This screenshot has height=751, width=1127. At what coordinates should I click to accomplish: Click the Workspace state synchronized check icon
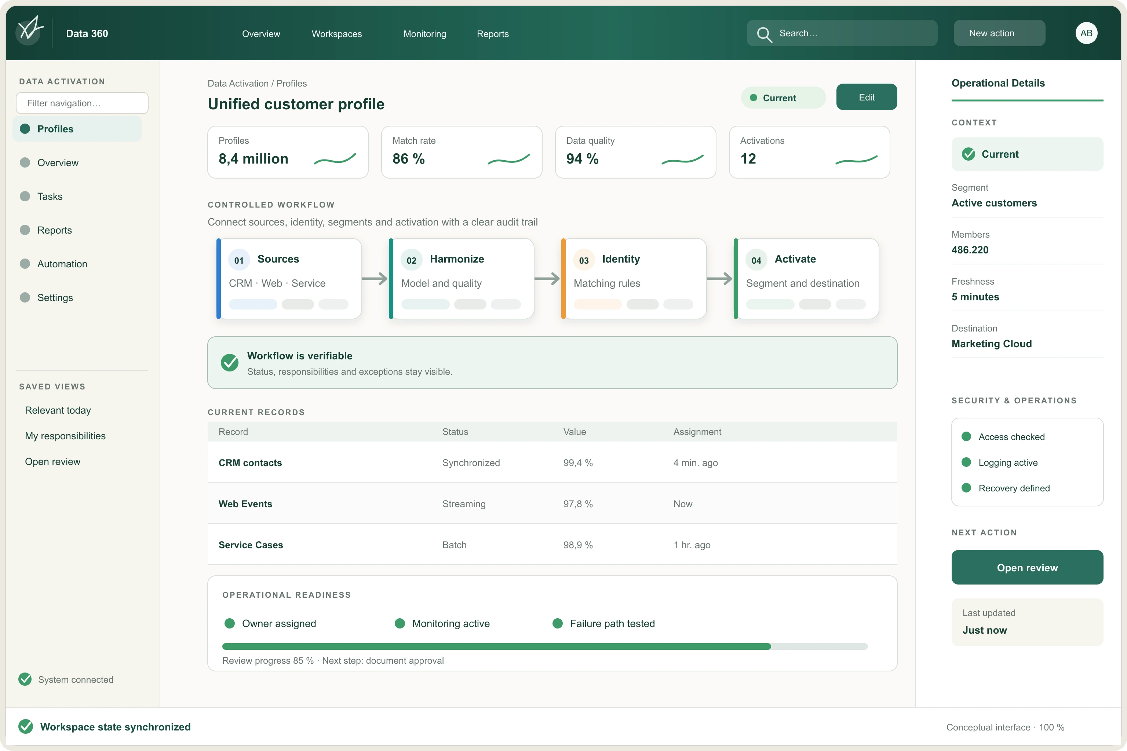coord(26,726)
